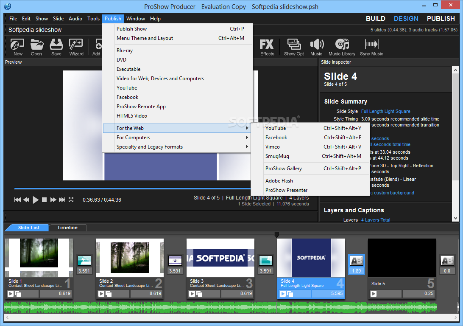Expand Specialty and Legacy Formats submenu
463x326 pixels.
point(176,147)
